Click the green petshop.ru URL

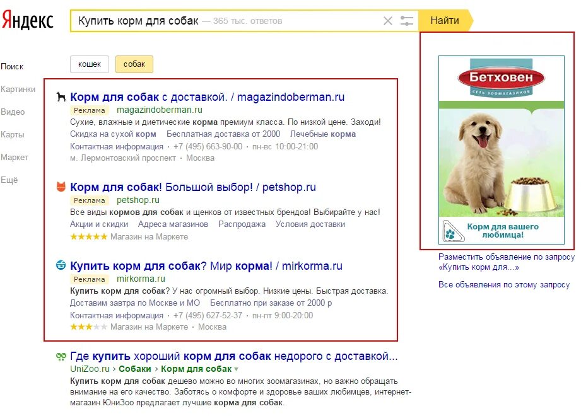tap(138, 200)
